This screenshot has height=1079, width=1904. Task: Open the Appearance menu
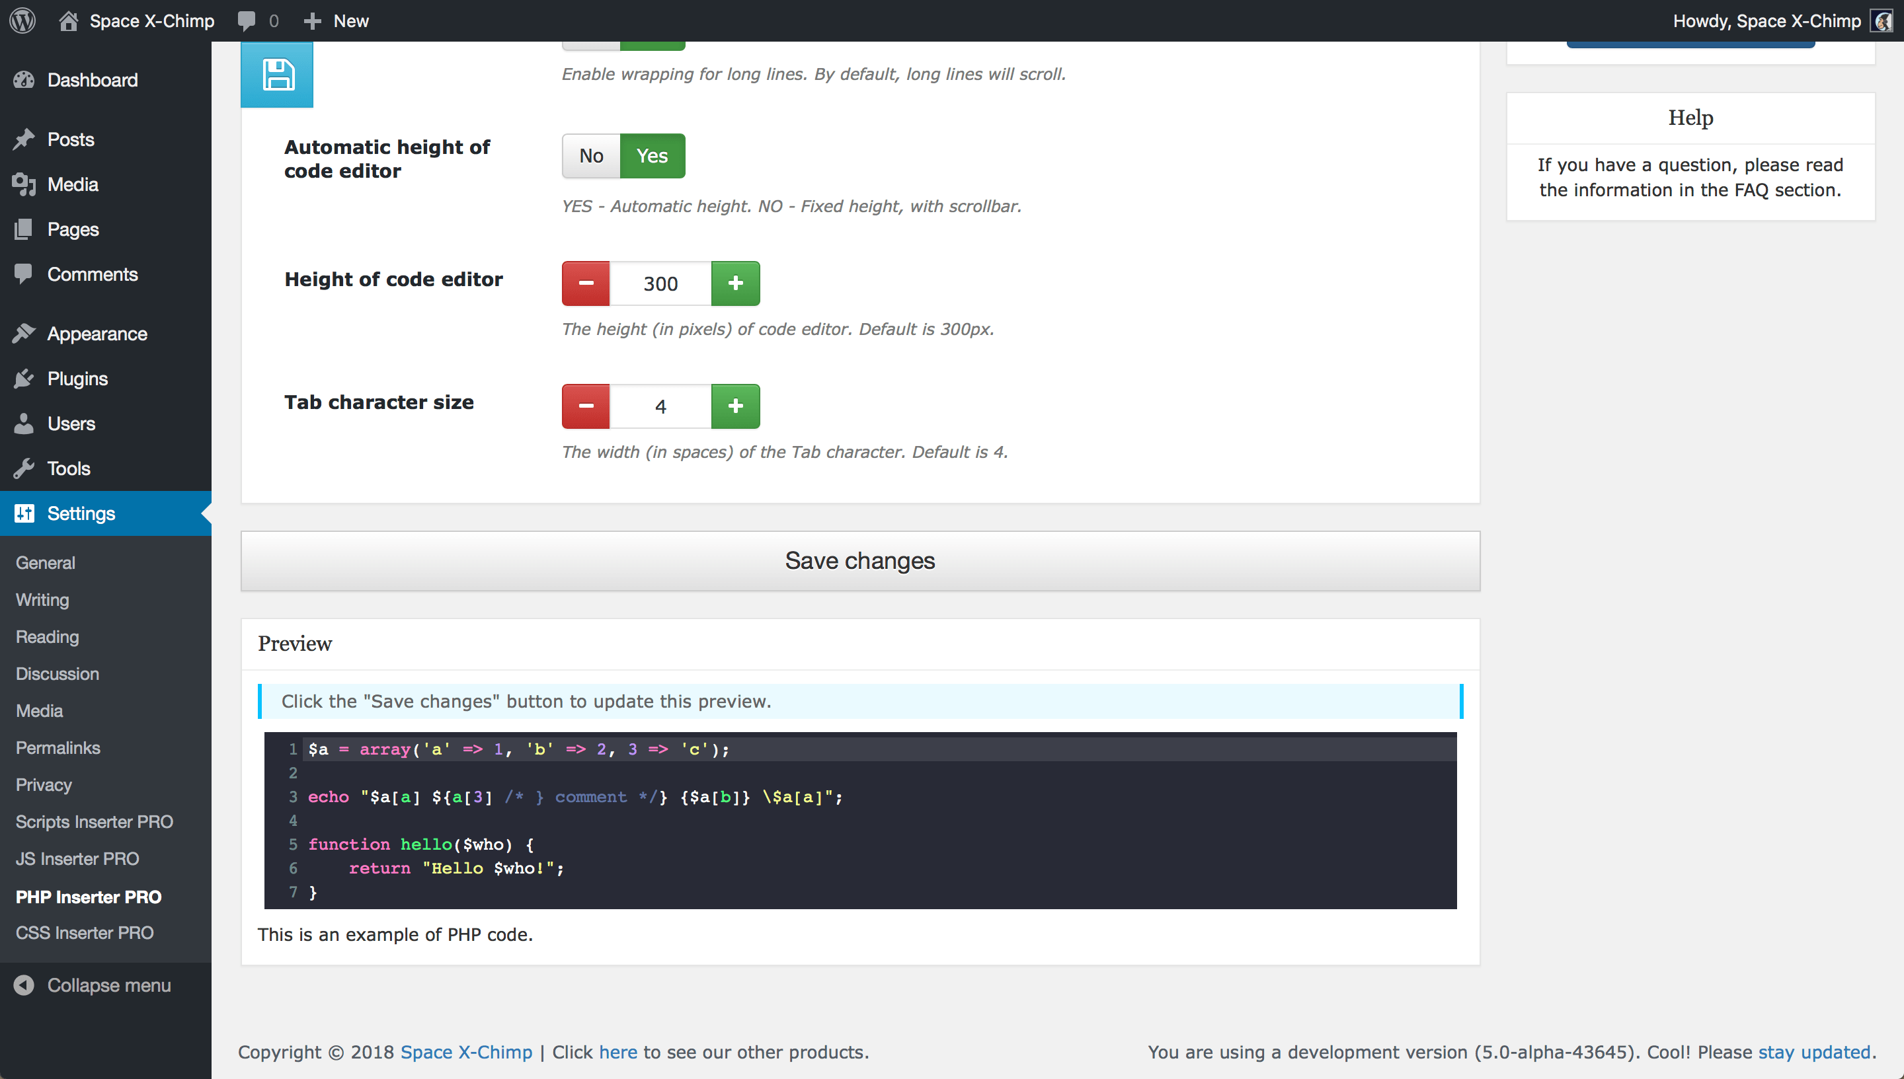click(97, 334)
